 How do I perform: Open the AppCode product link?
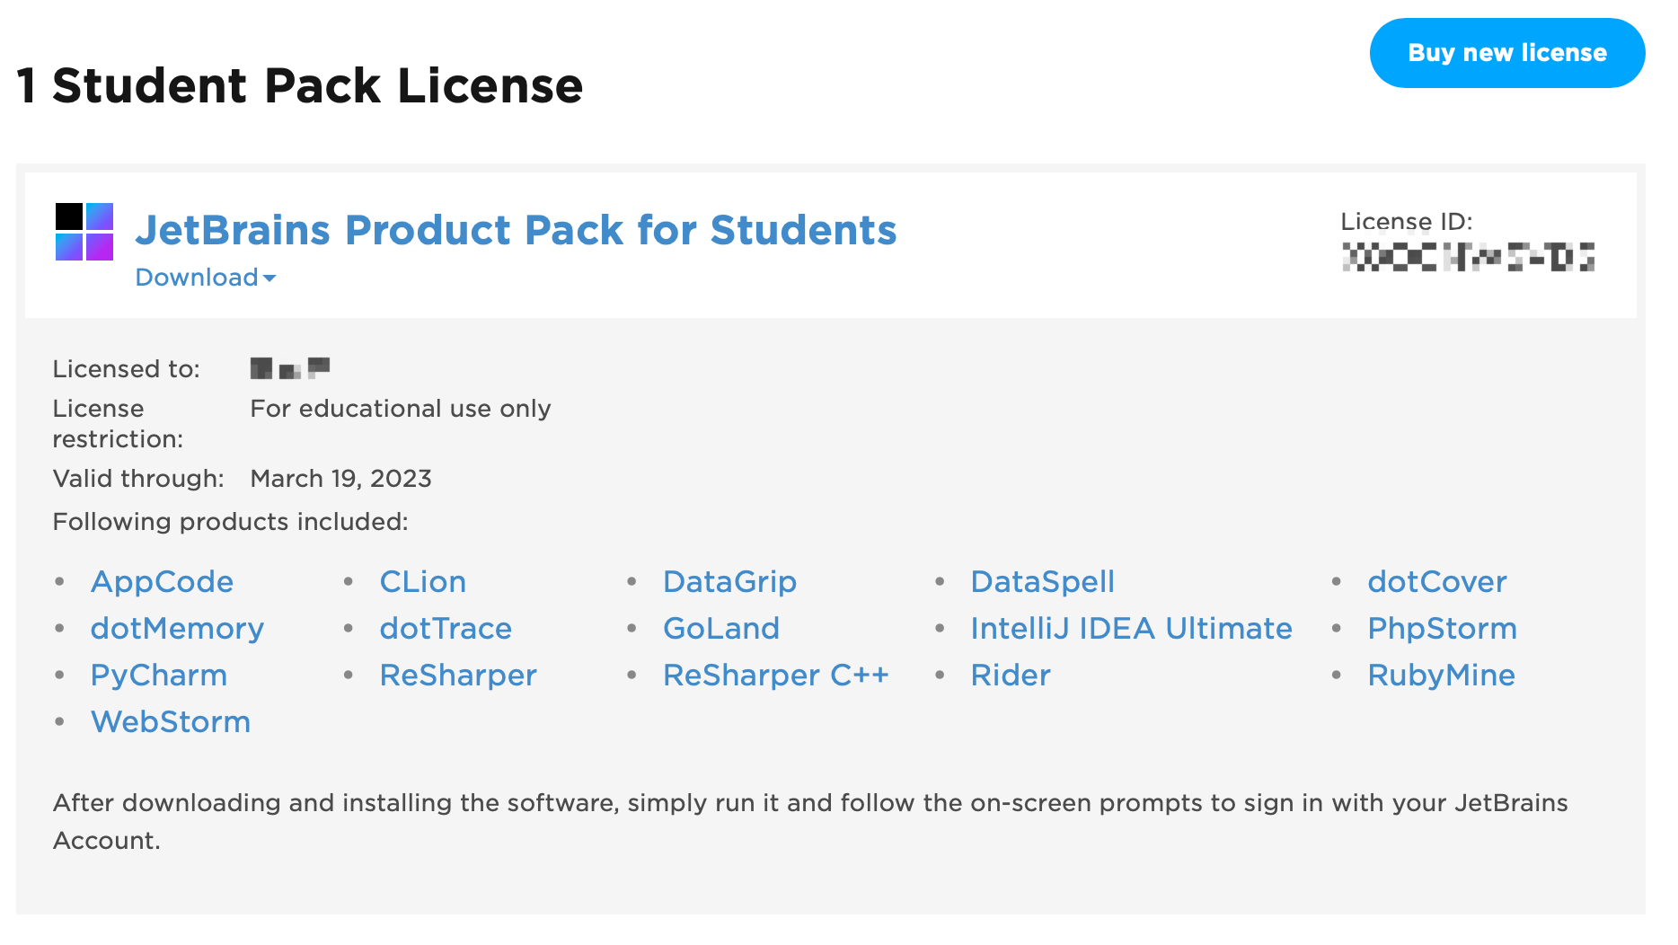click(x=162, y=582)
